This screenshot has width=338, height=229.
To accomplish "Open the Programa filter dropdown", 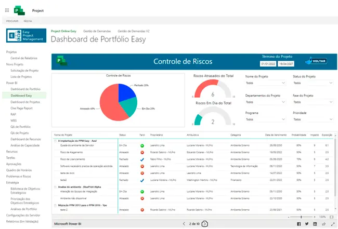I will [266, 119].
